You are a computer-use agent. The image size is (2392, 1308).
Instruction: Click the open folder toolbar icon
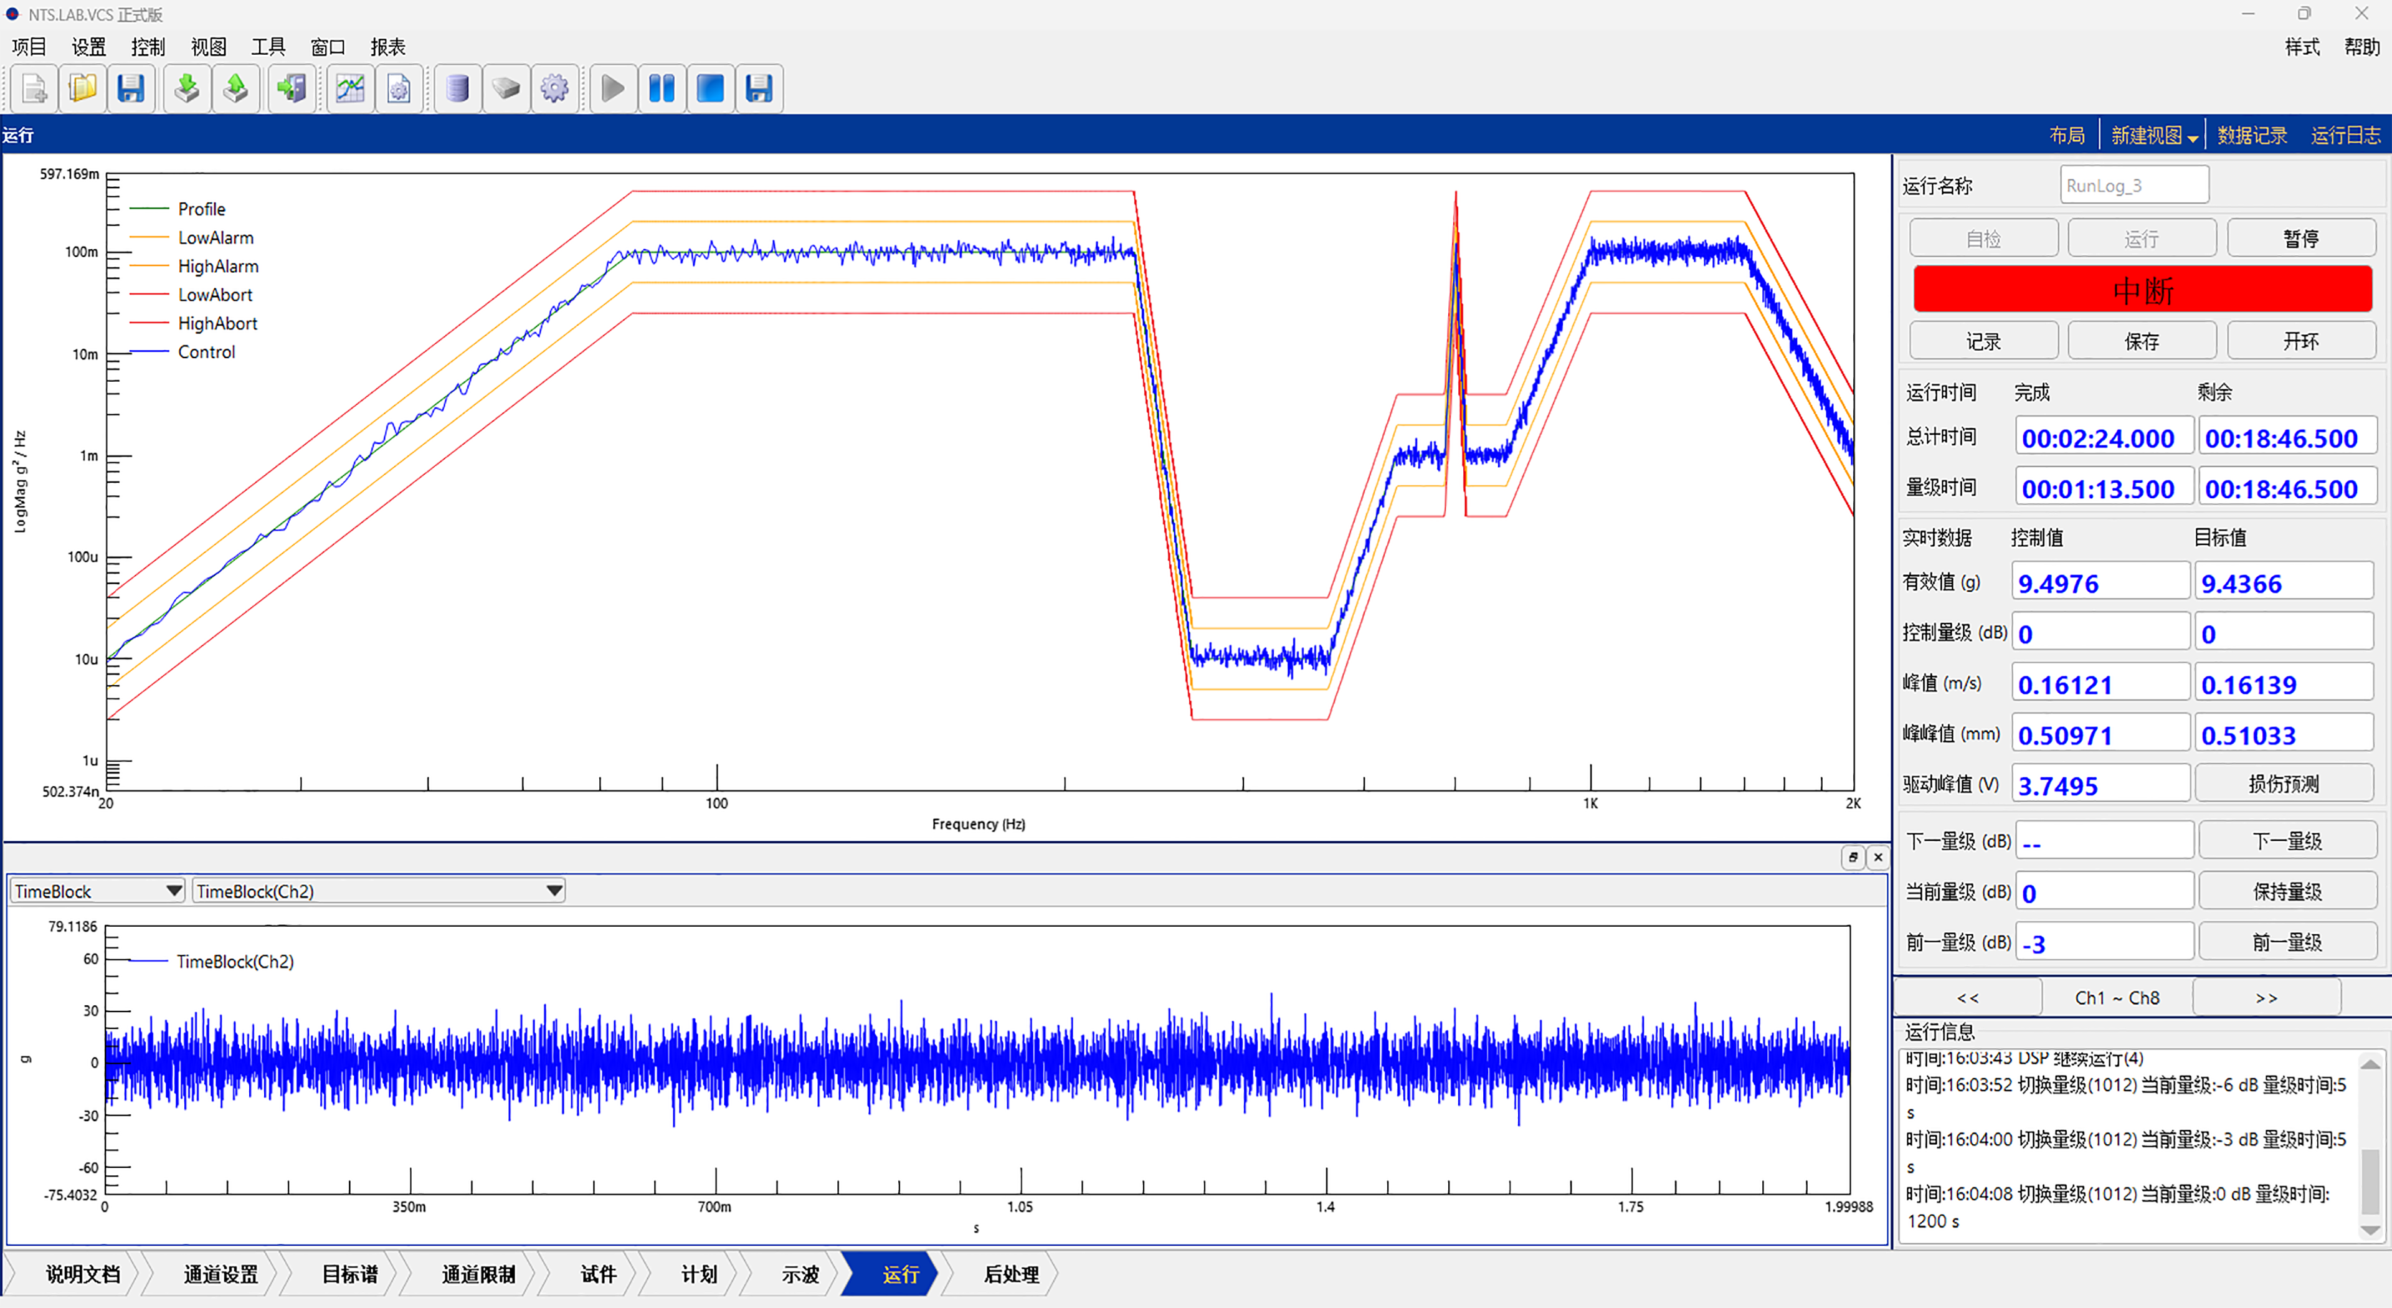click(x=83, y=89)
